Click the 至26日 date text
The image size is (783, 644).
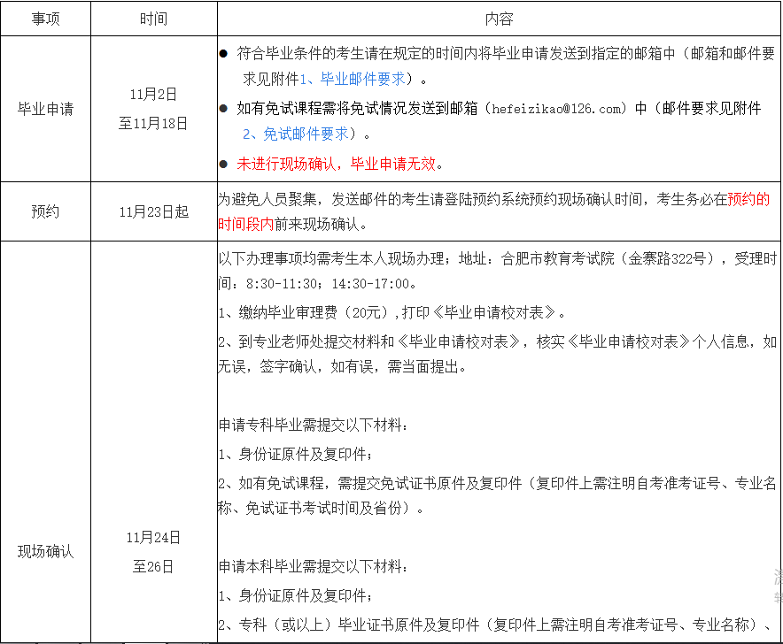[x=153, y=566]
